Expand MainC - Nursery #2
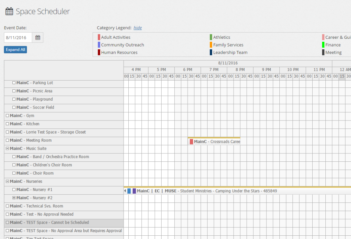351x239 pixels. [x=14, y=198]
